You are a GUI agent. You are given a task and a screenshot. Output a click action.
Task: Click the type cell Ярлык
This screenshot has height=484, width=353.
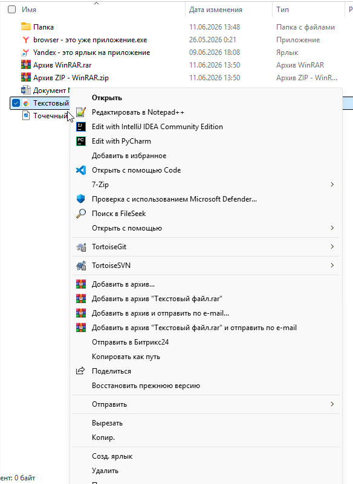click(x=287, y=53)
